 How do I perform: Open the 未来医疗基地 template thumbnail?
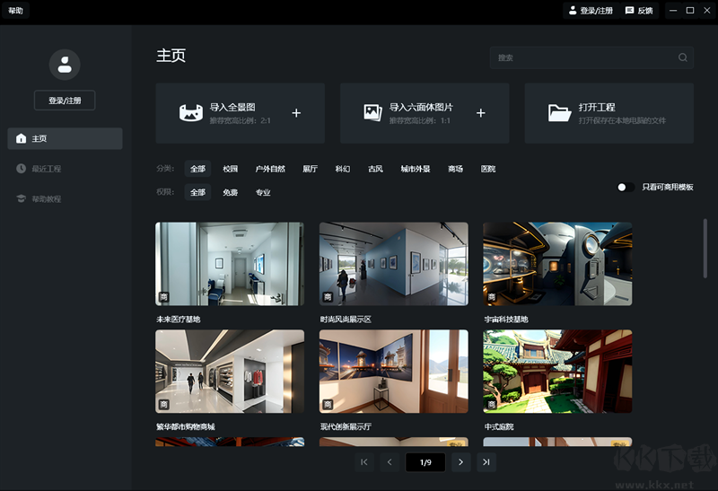230,264
